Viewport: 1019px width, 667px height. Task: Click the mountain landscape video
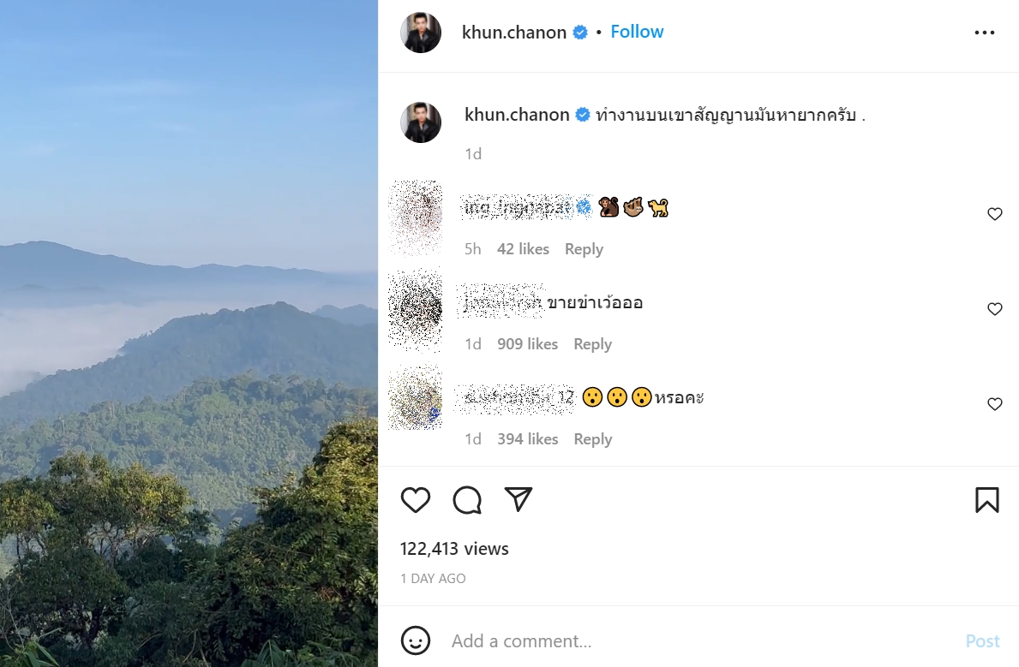pos(189,333)
